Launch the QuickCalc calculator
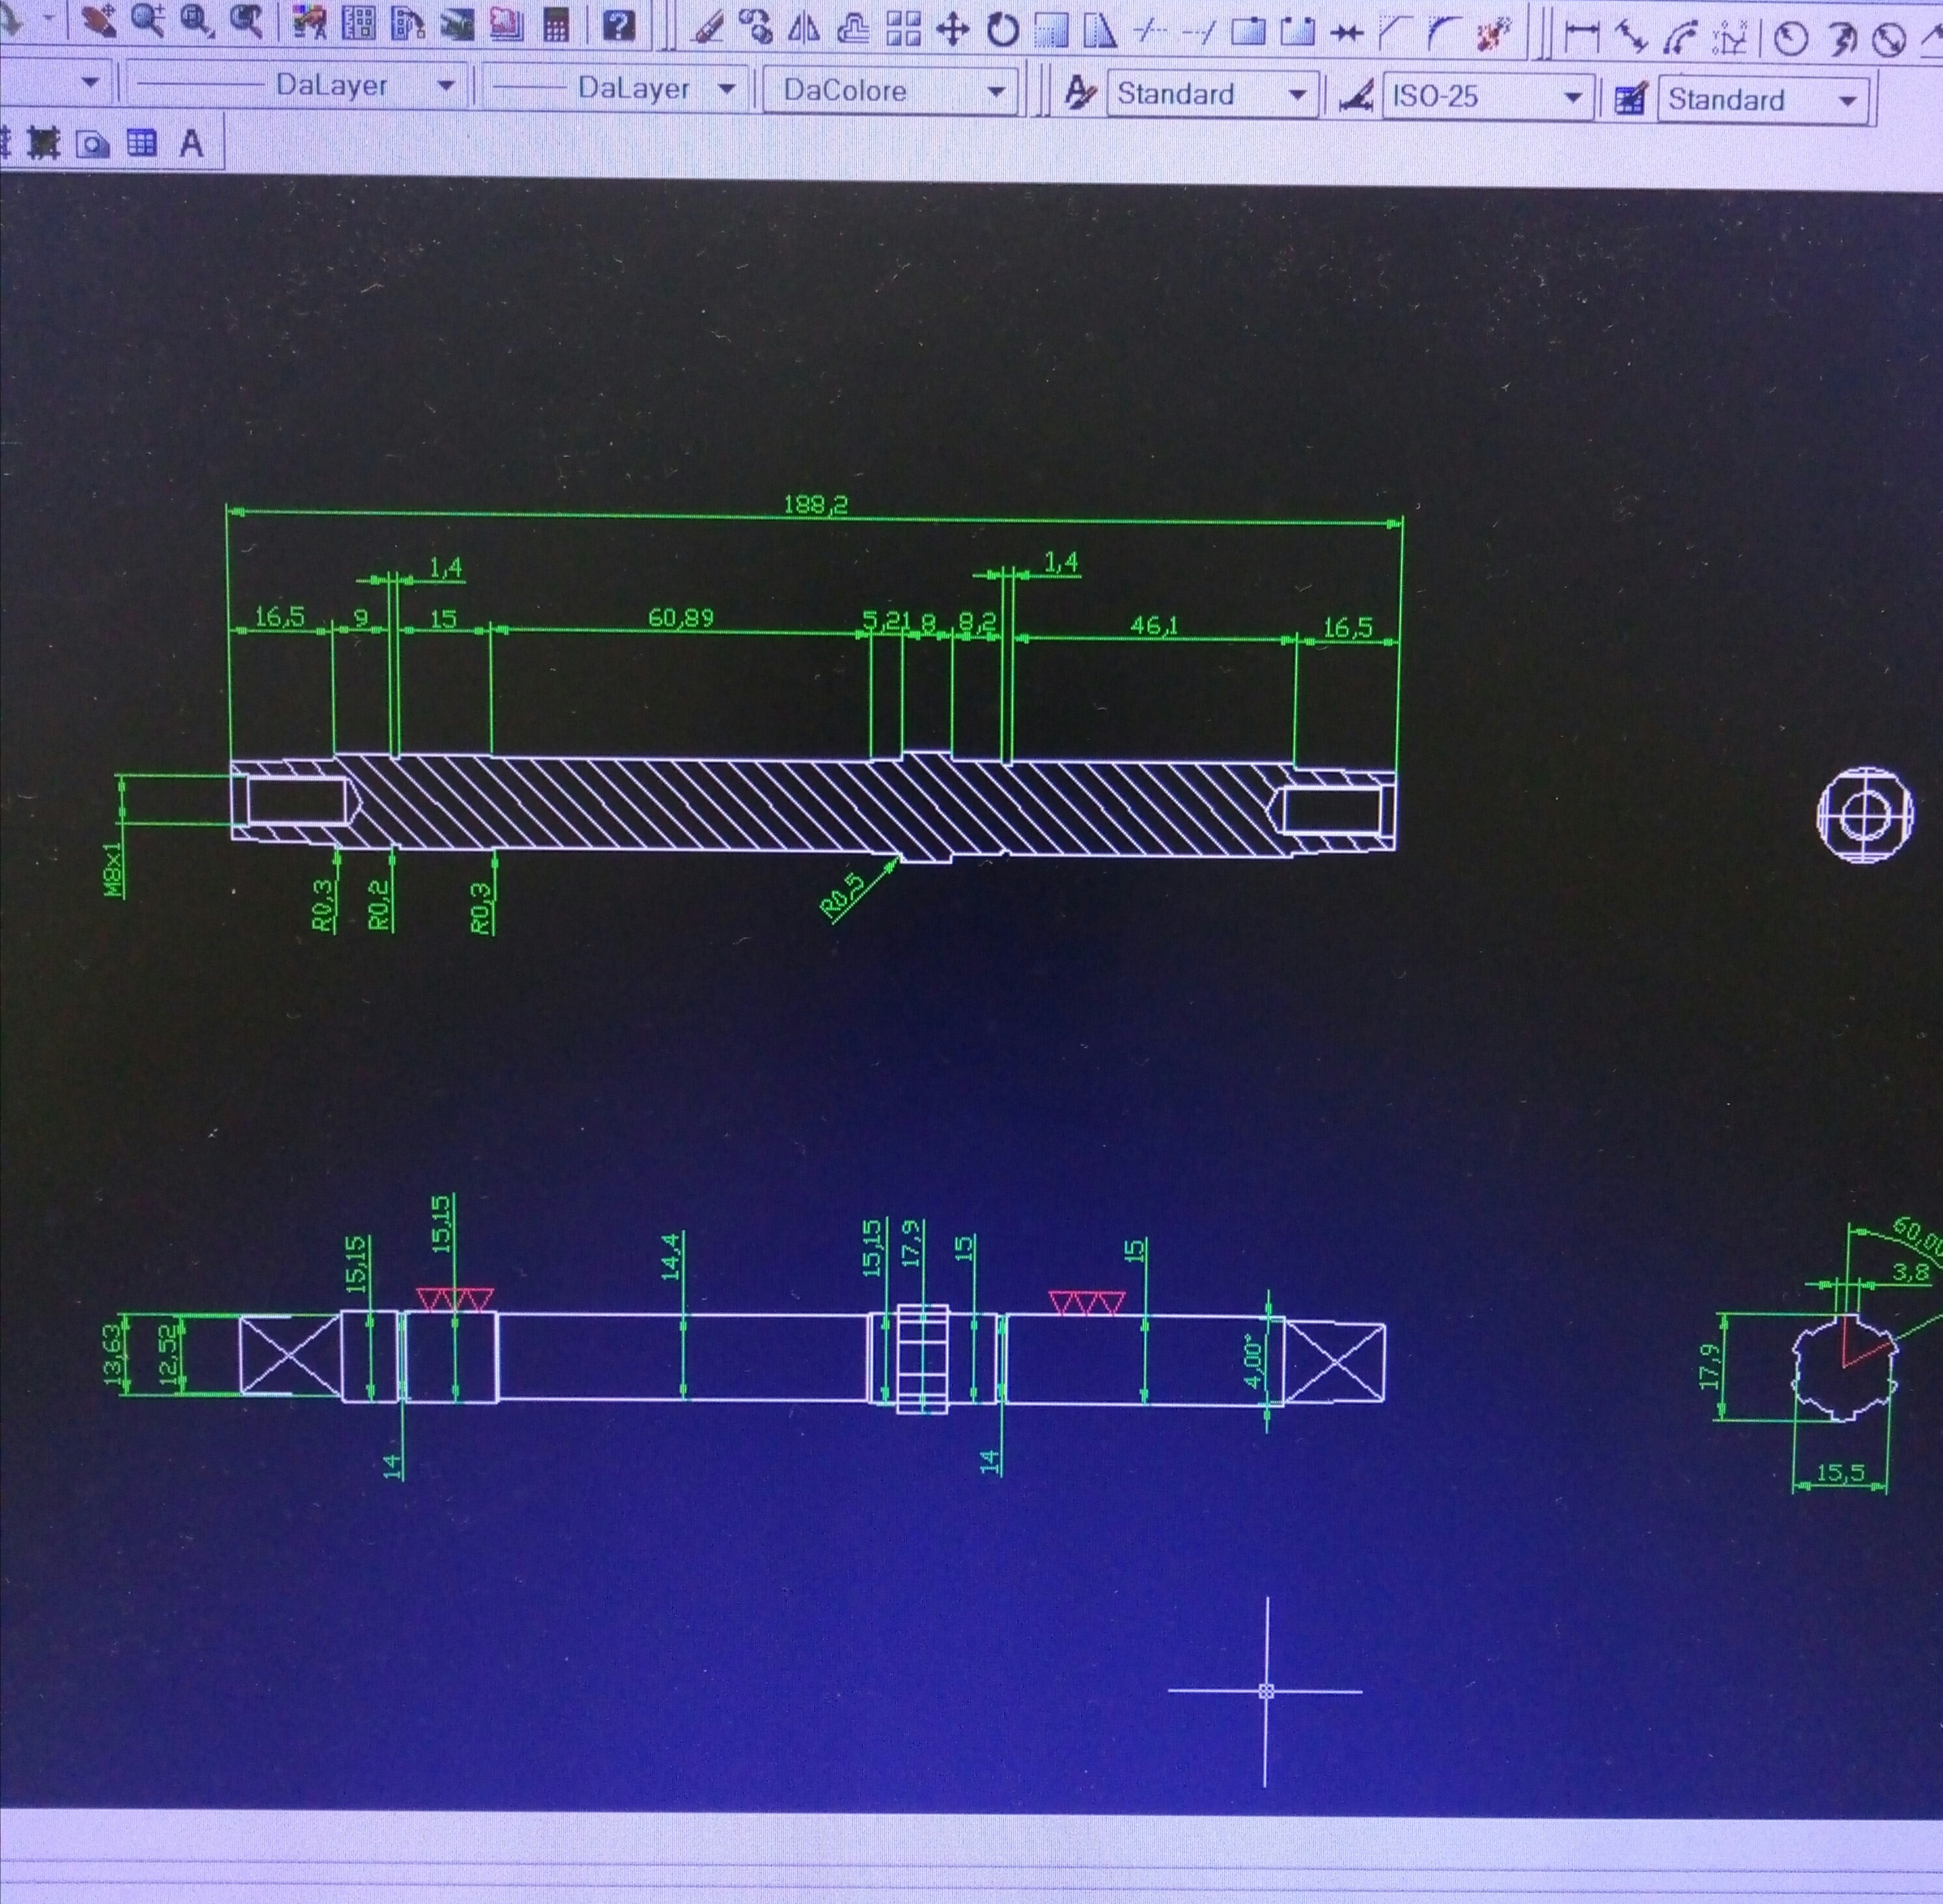Image resolution: width=1943 pixels, height=1904 pixels. [x=556, y=25]
